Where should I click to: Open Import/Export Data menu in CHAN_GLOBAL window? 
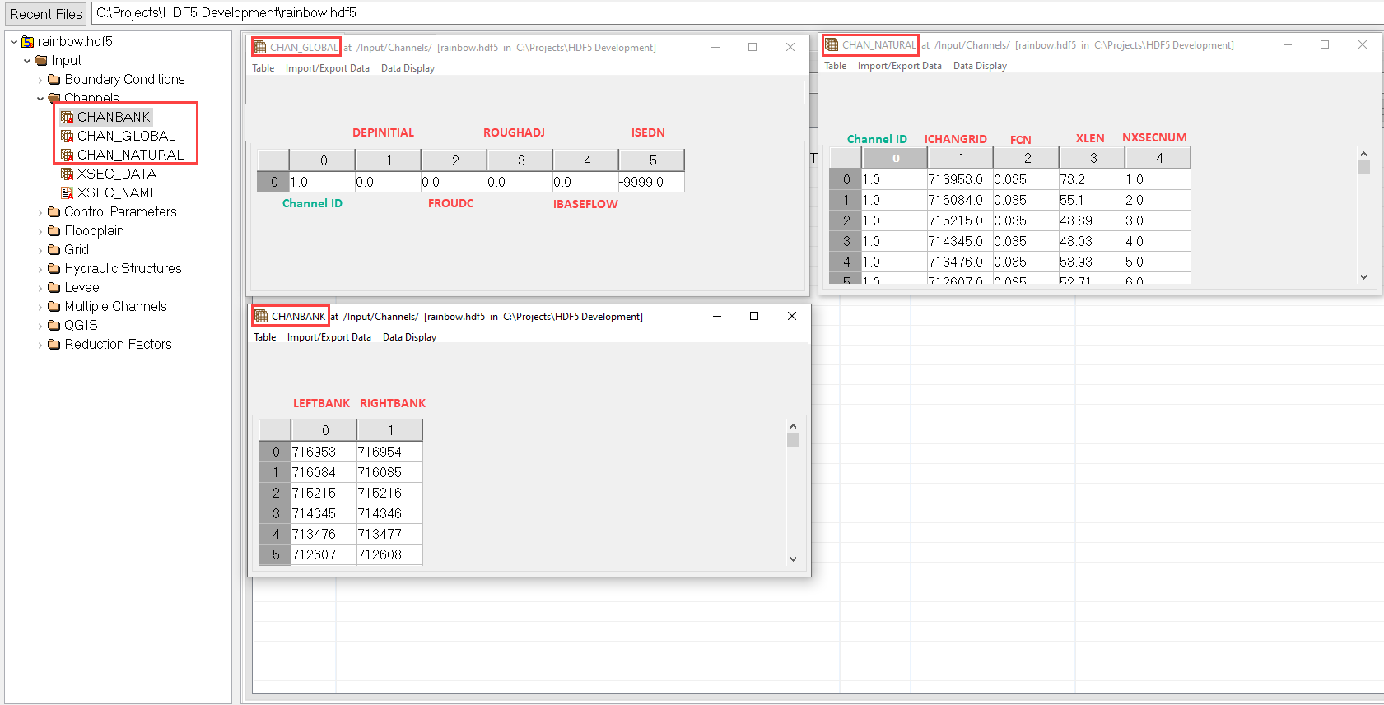[x=327, y=68]
